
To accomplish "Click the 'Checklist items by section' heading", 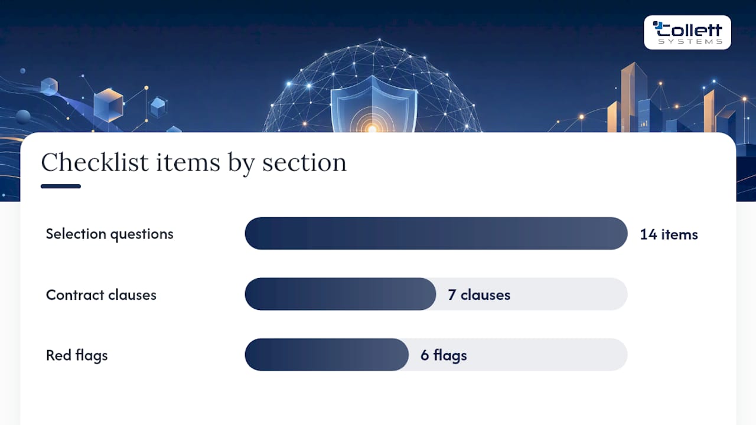I will [x=194, y=162].
